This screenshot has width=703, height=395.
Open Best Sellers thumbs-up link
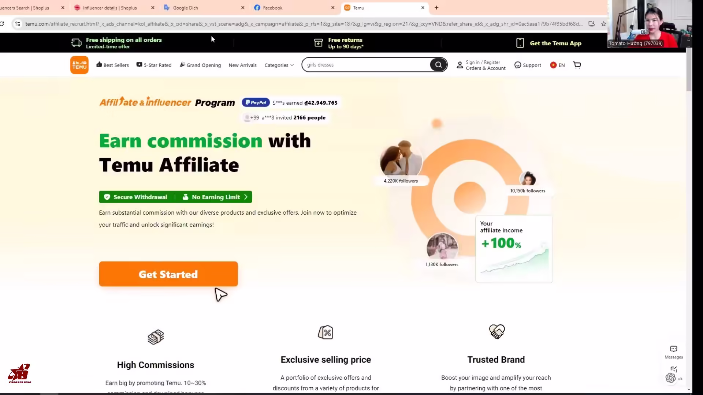pyautogui.click(x=112, y=65)
